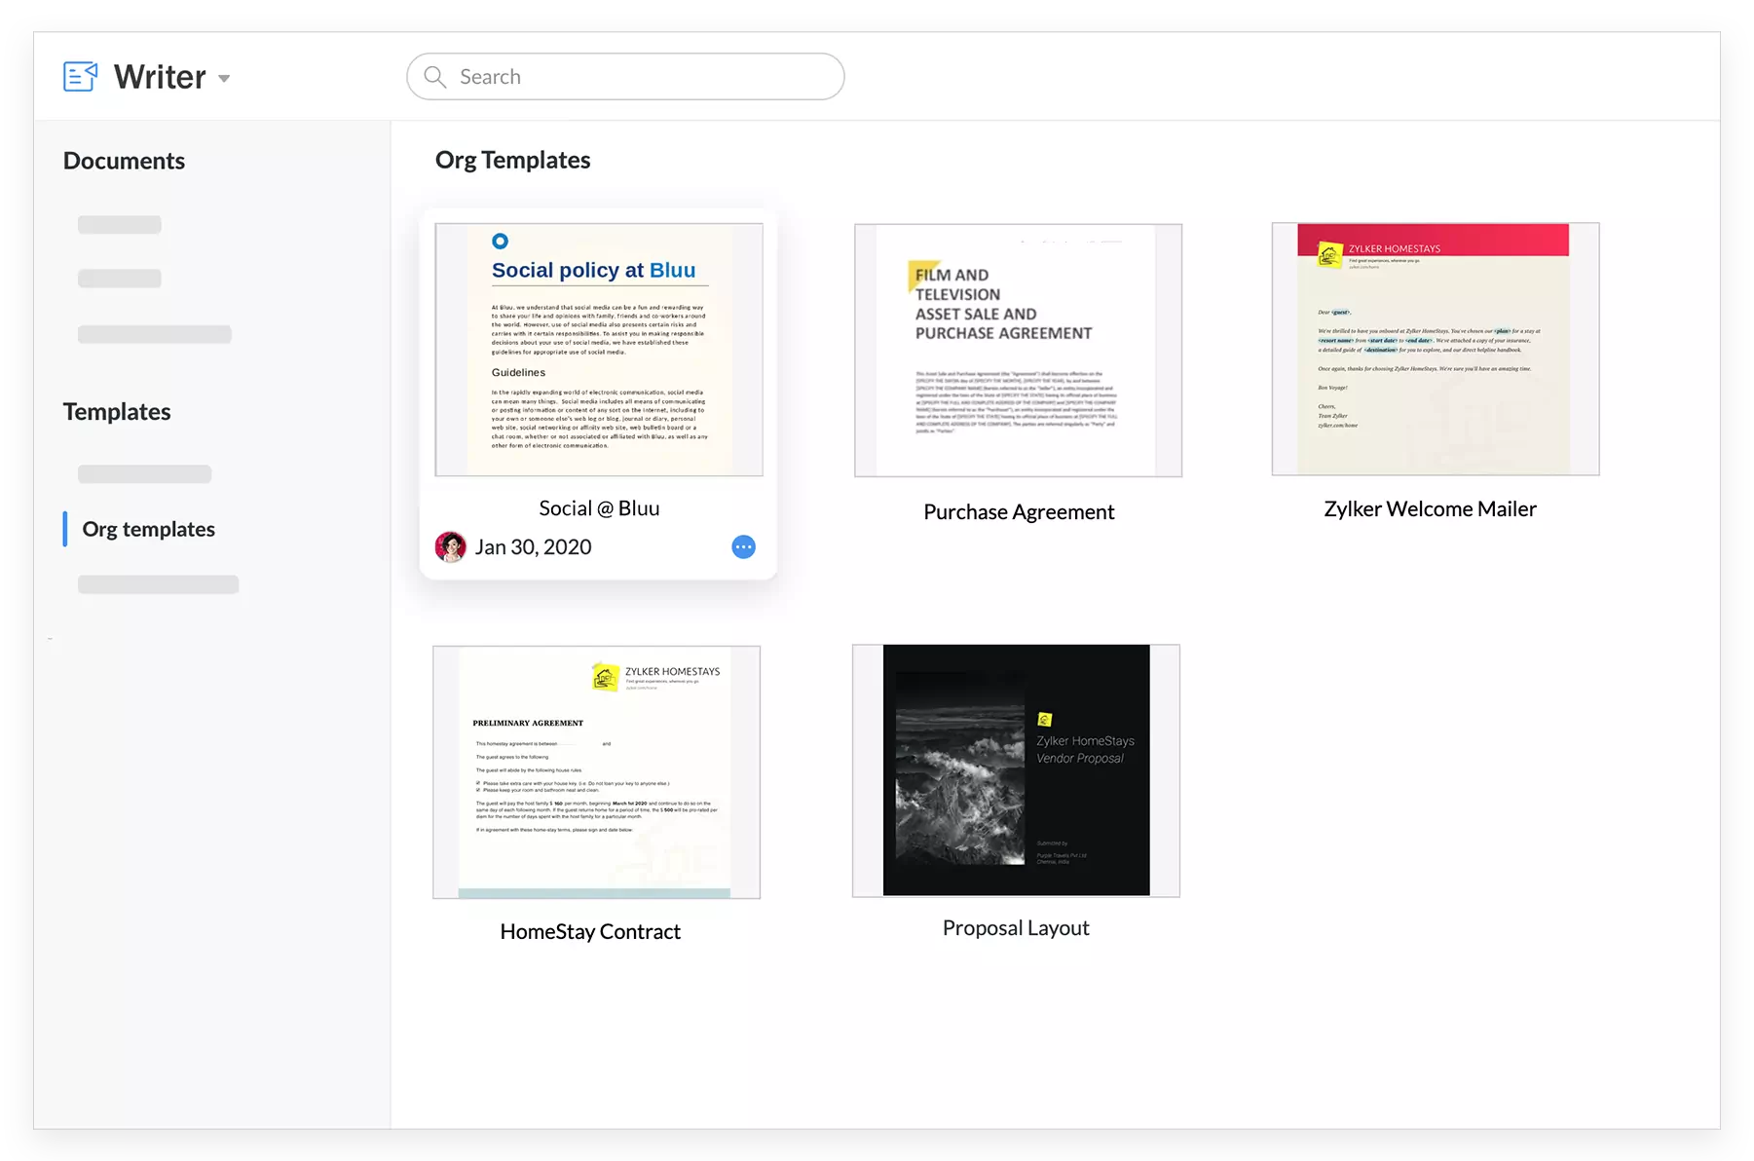Select Org templates in sidebar

(149, 529)
